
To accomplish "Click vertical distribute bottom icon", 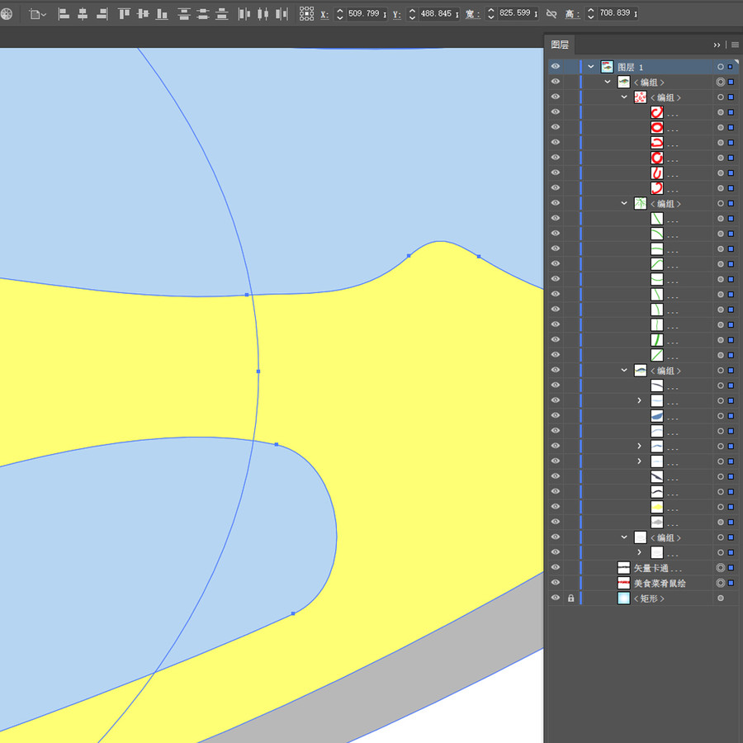I will (x=222, y=14).
